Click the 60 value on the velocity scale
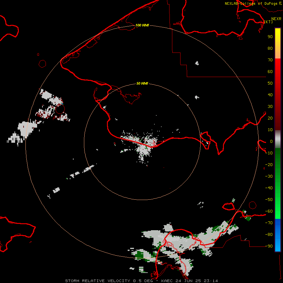283x283 pixels. point(270,72)
